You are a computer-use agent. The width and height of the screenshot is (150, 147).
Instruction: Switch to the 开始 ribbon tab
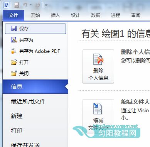point(35,15)
